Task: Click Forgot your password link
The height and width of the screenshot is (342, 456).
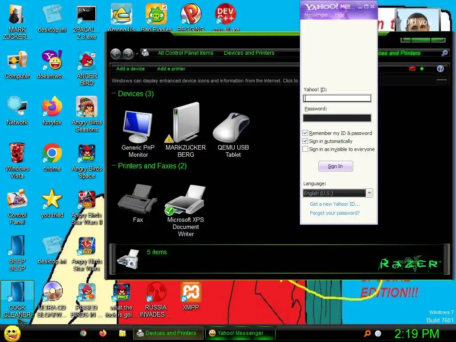Action: pos(335,213)
